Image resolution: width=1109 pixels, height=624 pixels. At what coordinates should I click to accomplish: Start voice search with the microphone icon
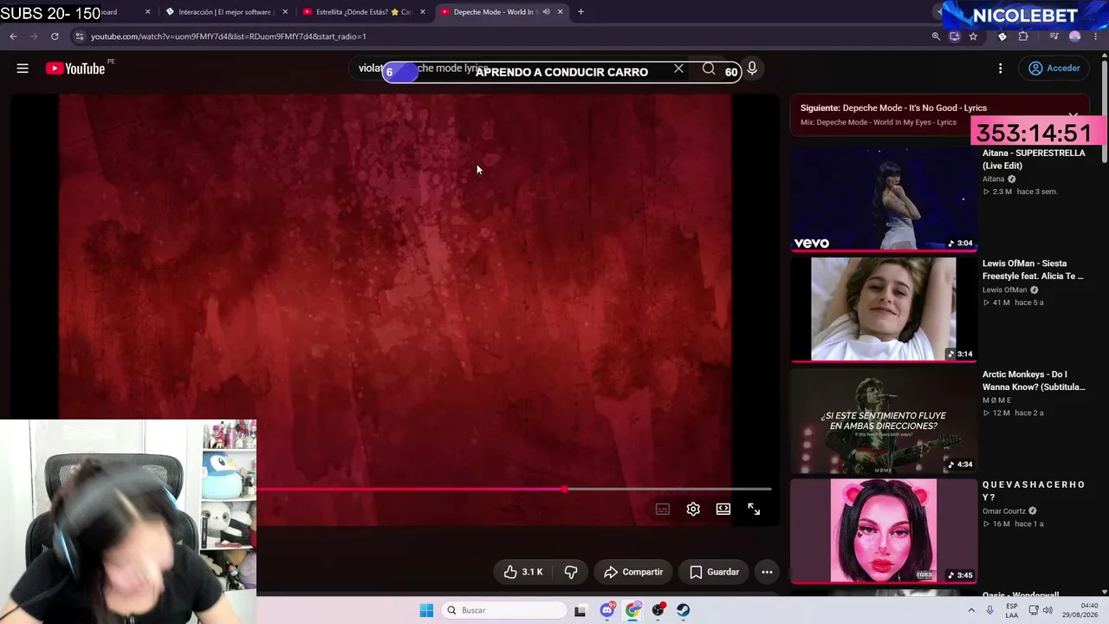[752, 68]
